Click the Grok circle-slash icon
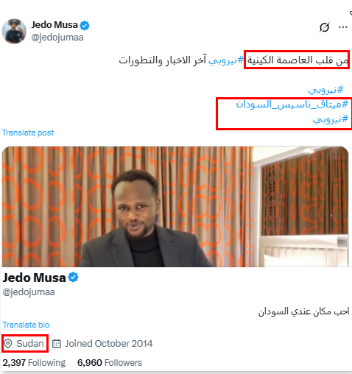 click(x=324, y=27)
